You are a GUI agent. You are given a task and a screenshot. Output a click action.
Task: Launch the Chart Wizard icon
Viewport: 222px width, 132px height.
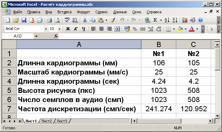[185, 20]
